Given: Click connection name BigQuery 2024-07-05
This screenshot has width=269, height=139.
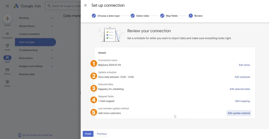Looking at the screenshot, I should (110, 65).
